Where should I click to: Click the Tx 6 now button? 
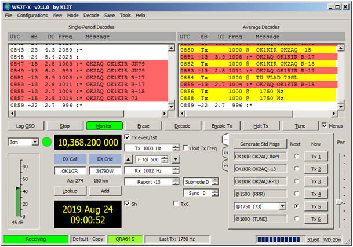point(316,219)
